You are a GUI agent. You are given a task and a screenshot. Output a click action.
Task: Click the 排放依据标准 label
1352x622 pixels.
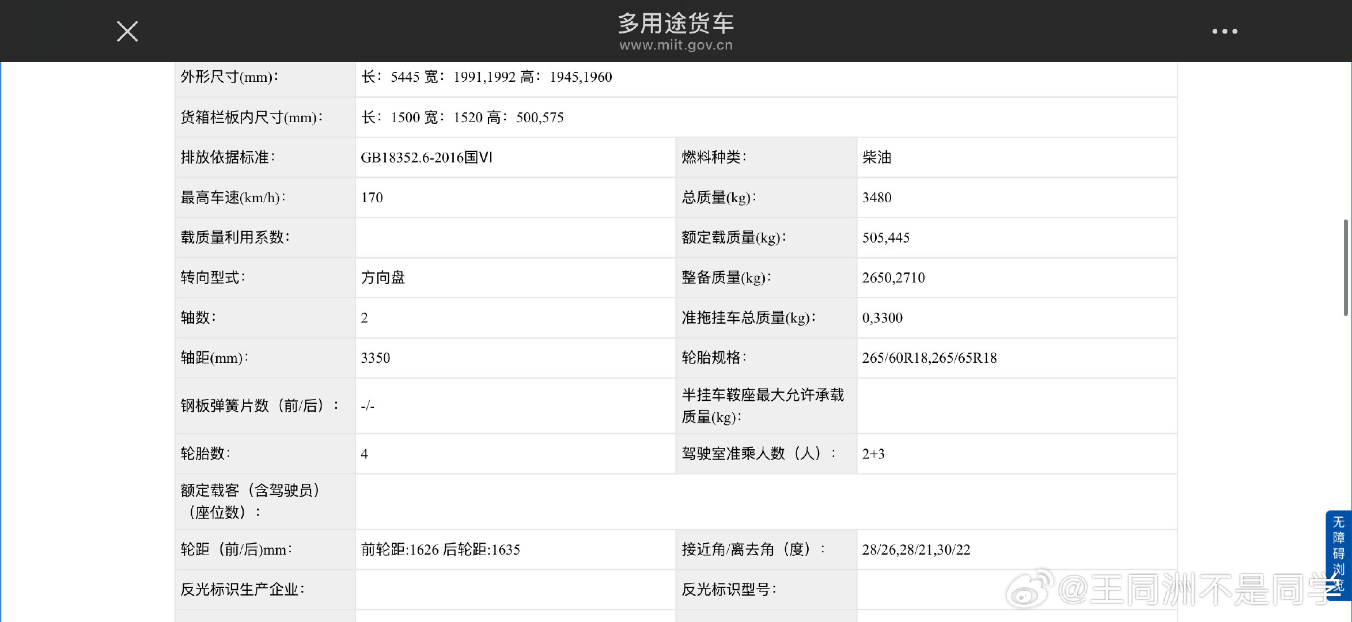click(x=228, y=157)
